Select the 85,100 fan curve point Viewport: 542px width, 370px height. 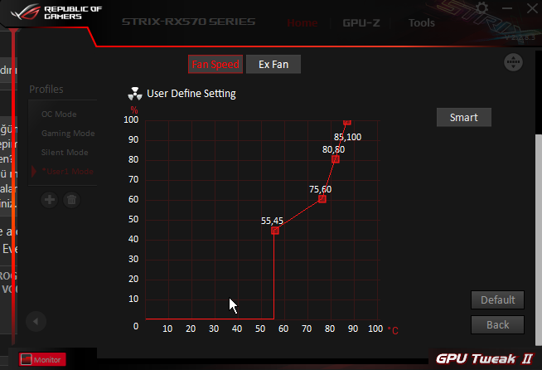click(x=347, y=122)
